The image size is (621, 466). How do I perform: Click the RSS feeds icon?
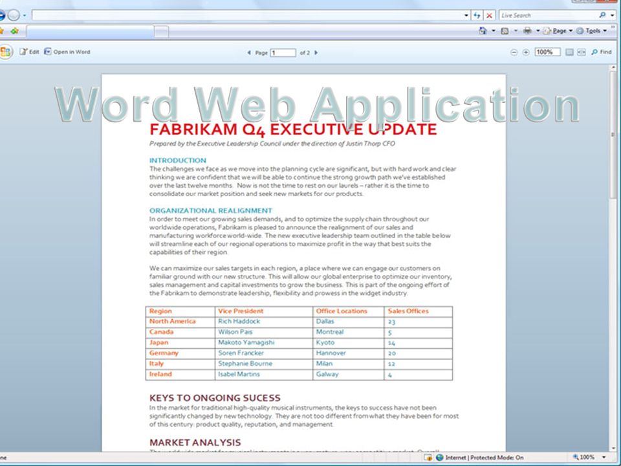[505, 31]
